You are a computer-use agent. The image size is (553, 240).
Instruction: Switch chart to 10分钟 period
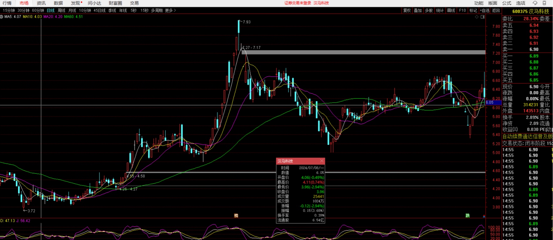(85, 10)
